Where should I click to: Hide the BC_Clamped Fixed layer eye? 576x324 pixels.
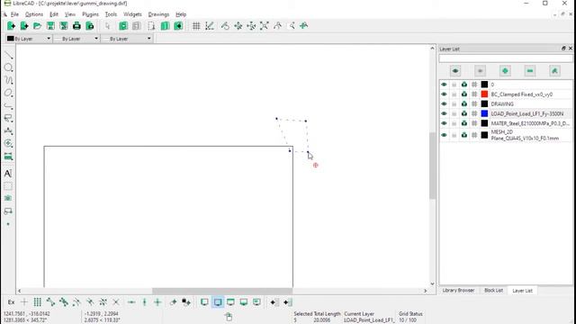point(444,94)
